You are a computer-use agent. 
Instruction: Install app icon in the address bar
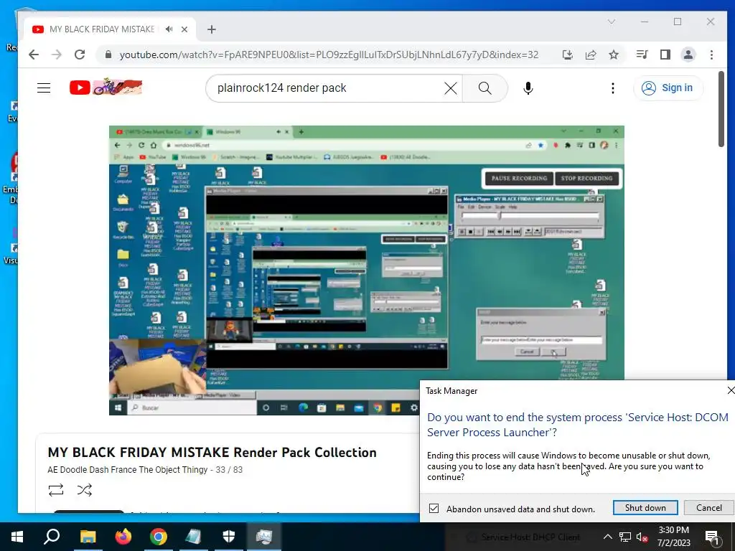click(x=568, y=55)
